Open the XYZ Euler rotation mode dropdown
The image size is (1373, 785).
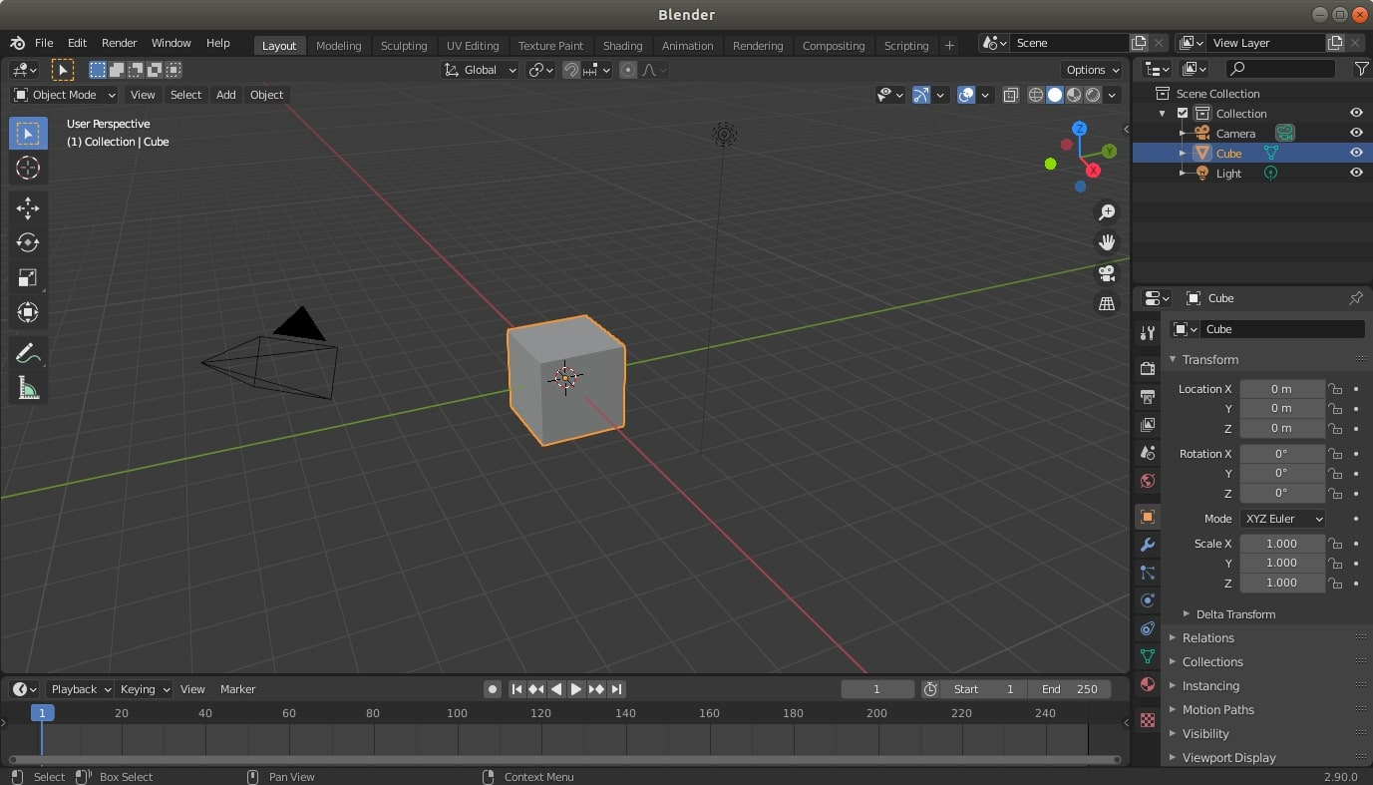pyautogui.click(x=1282, y=519)
